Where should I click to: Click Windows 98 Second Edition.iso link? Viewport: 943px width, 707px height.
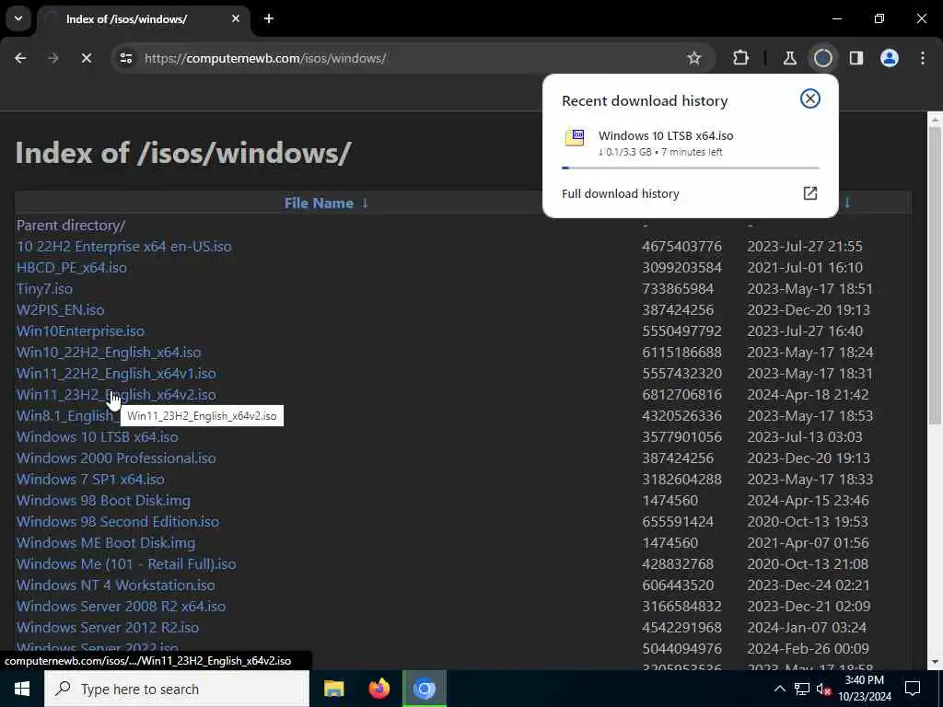pyautogui.click(x=118, y=521)
